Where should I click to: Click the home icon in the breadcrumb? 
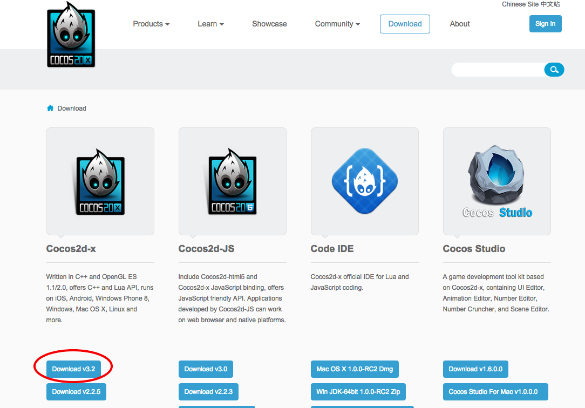point(50,108)
